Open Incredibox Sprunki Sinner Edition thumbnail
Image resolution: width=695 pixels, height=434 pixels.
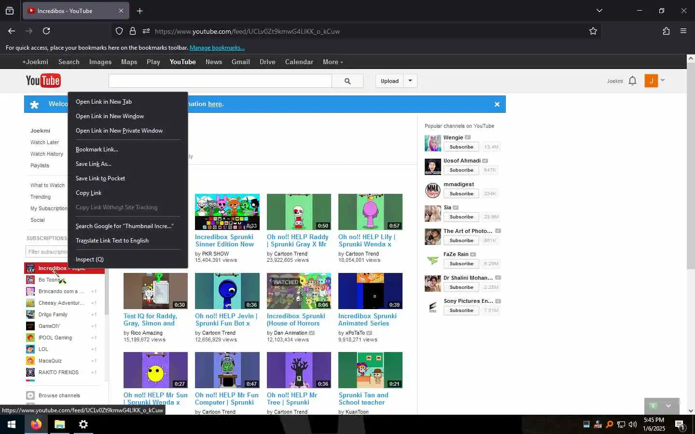pyautogui.click(x=227, y=212)
